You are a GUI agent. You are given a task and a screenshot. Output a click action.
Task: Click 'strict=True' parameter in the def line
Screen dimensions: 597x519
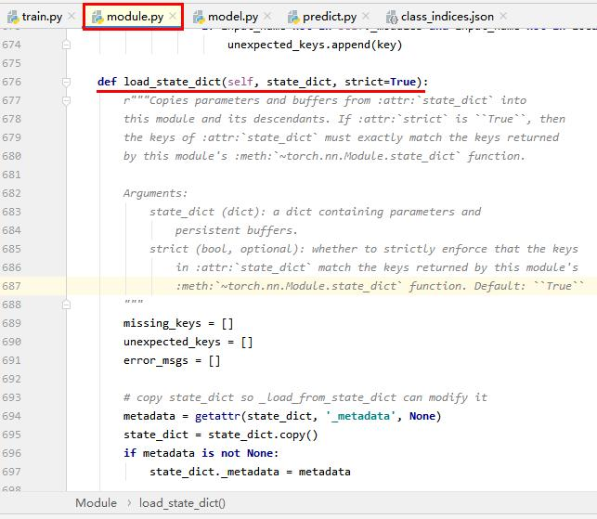(x=381, y=82)
